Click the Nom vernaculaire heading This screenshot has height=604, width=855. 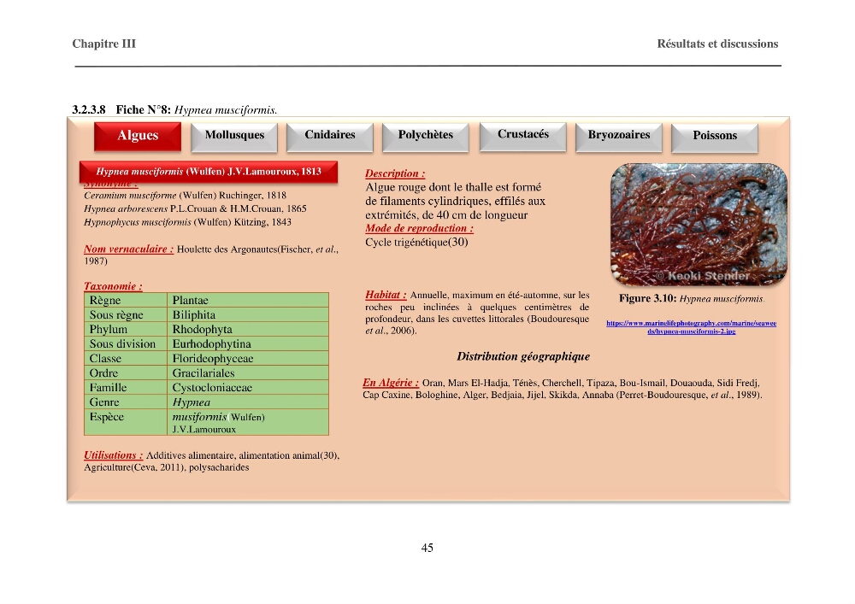(x=129, y=249)
